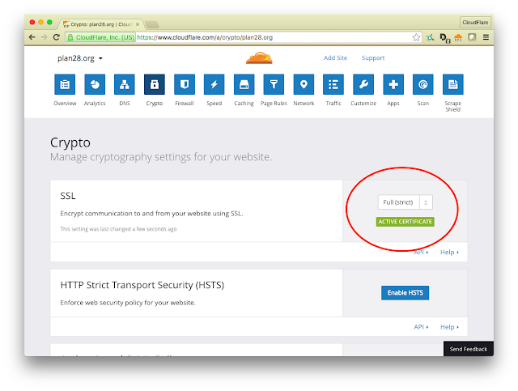Open the Traffic list icon
This screenshot has height=391, width=518.
click(333, 85)
